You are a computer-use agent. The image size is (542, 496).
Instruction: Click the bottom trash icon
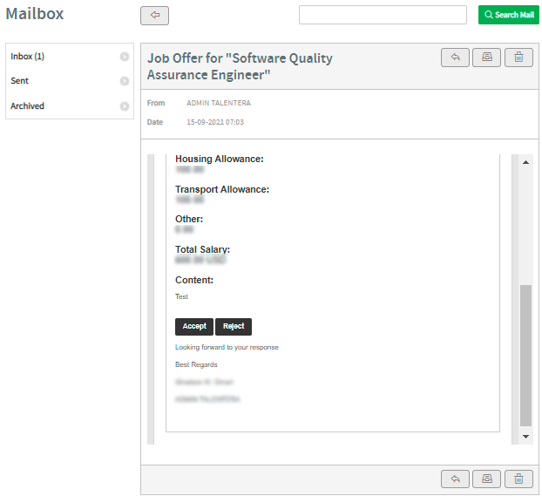pyautogui.click(x=518, y=479)
